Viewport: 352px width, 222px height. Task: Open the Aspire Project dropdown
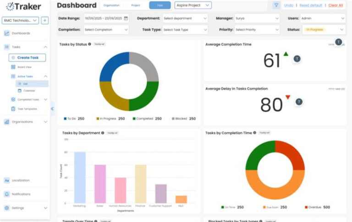click(x=193, y=5)
